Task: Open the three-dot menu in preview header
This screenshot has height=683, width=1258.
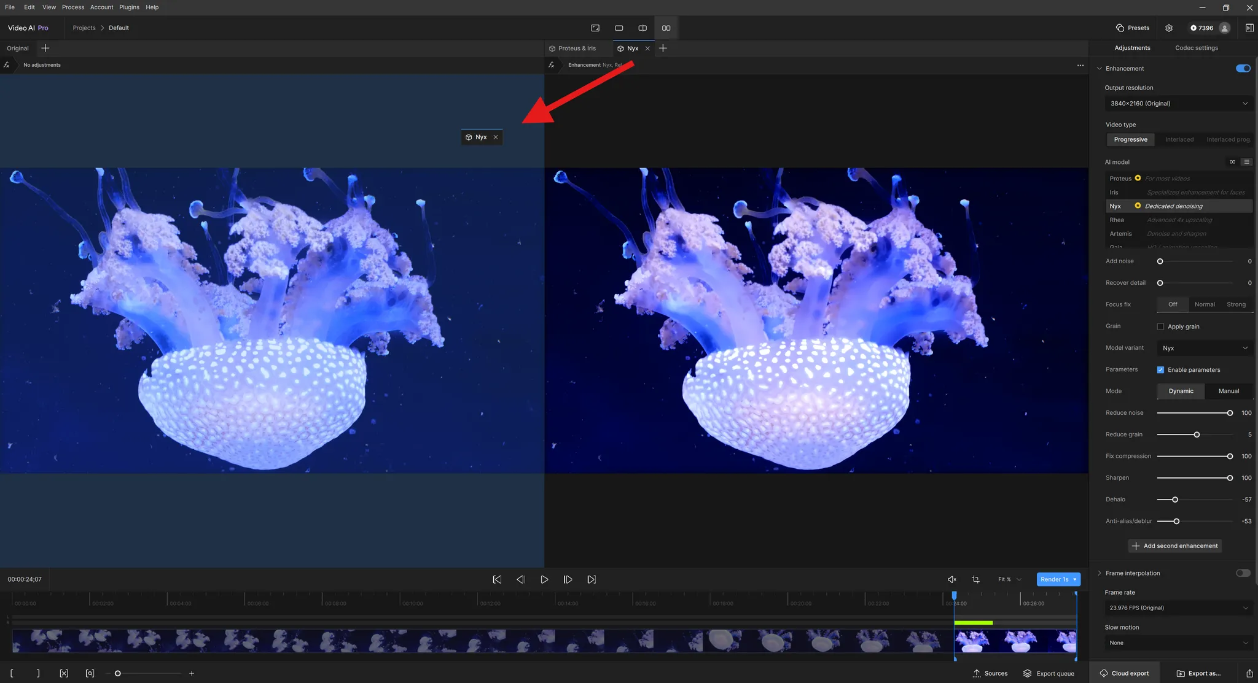Action: pos(1080,65)
